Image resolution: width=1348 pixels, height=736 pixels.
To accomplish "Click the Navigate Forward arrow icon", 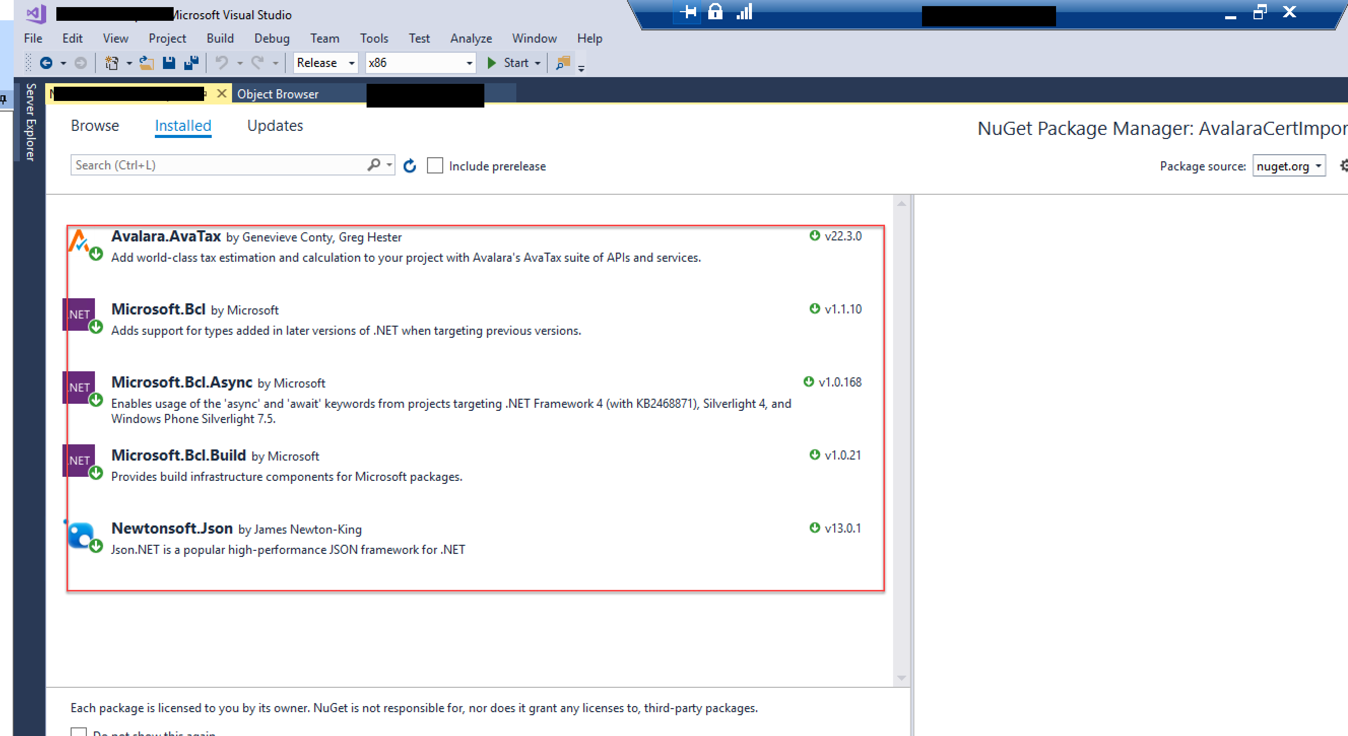I will (81, 63).
